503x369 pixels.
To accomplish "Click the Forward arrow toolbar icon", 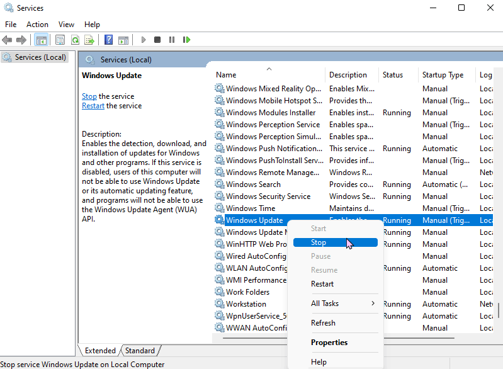I will point(21,40).
